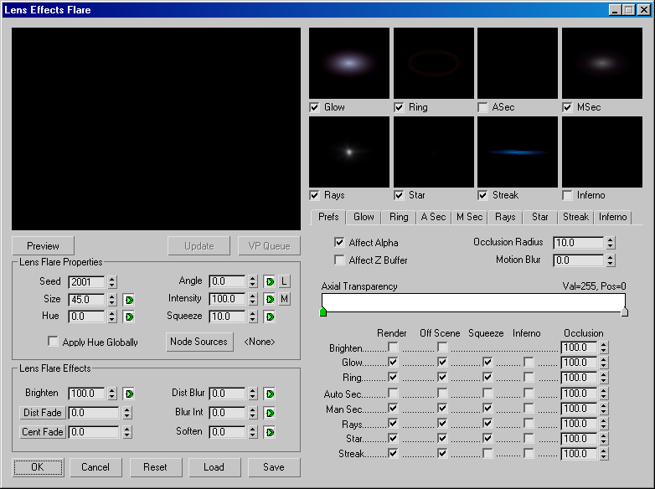Click the Cancel button
655x489 pixels.
(95, 467)
